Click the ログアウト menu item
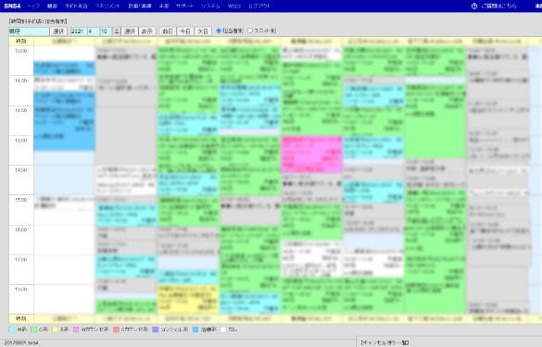542x347 pixels. click(259, 6)
